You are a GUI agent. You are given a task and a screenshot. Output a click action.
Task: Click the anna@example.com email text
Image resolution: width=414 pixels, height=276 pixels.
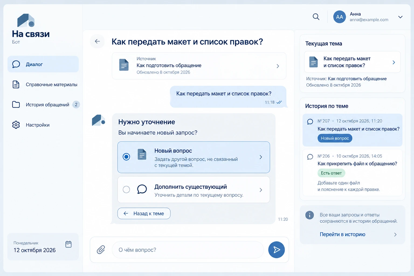click(369, 20)
